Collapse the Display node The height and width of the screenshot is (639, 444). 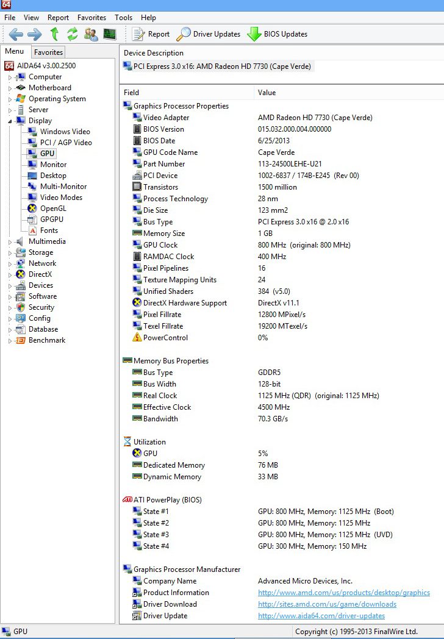[x=10, y=121]
